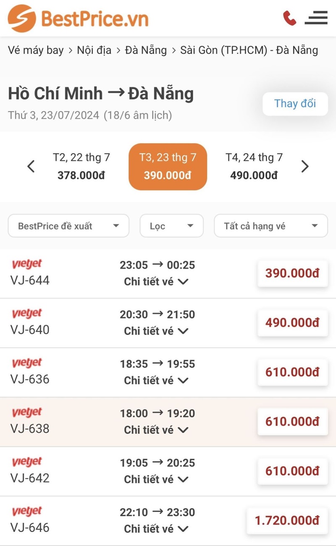Go to previous dates arrow
The image size is (336, 546).
click(31, 167)
